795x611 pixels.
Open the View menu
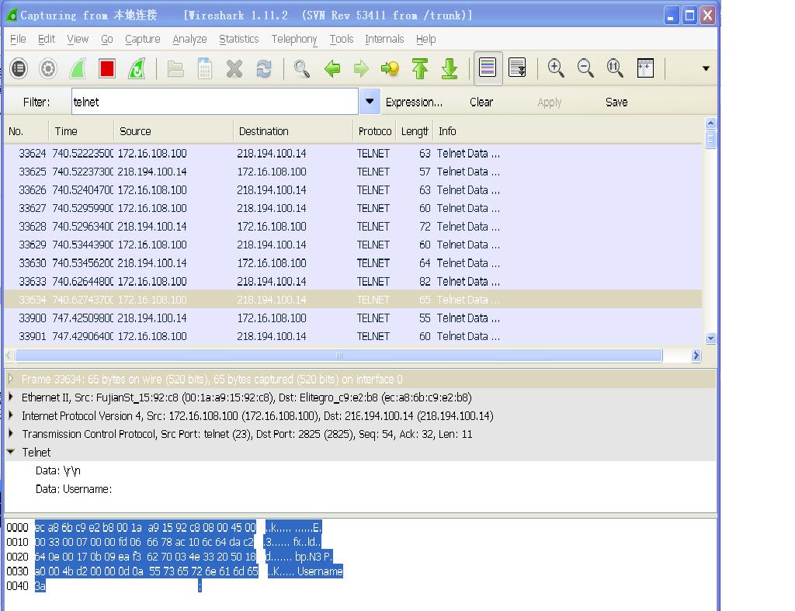[x=78, y=39]
